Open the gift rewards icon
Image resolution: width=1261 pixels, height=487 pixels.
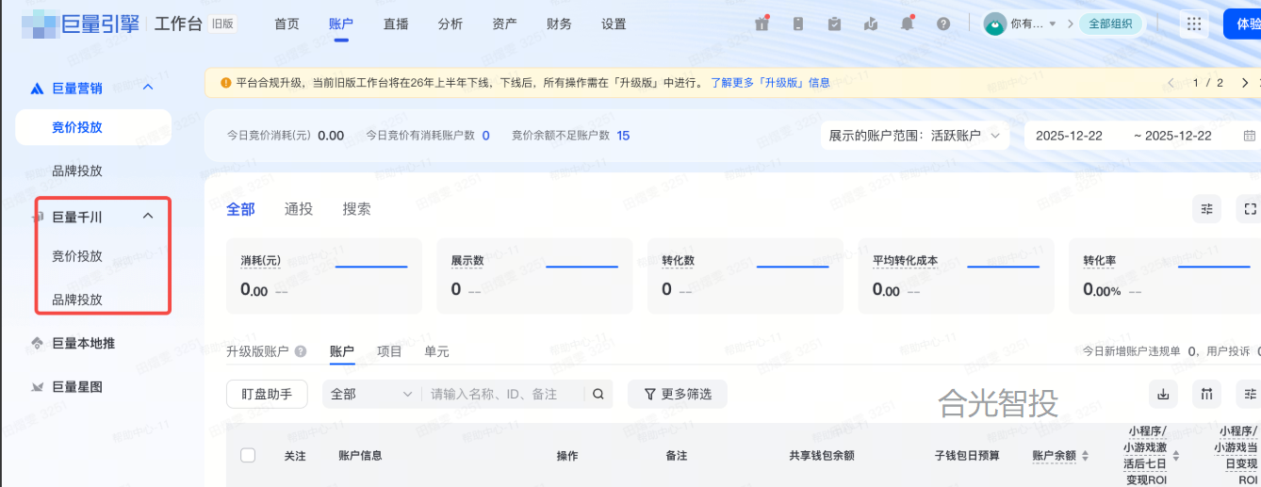[x=762, y=24]
